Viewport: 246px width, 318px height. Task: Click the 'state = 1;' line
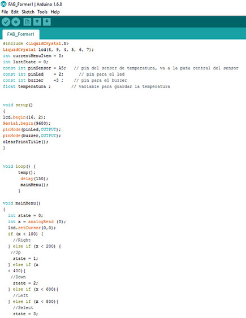pyautogui.click(x=25, y=259)
